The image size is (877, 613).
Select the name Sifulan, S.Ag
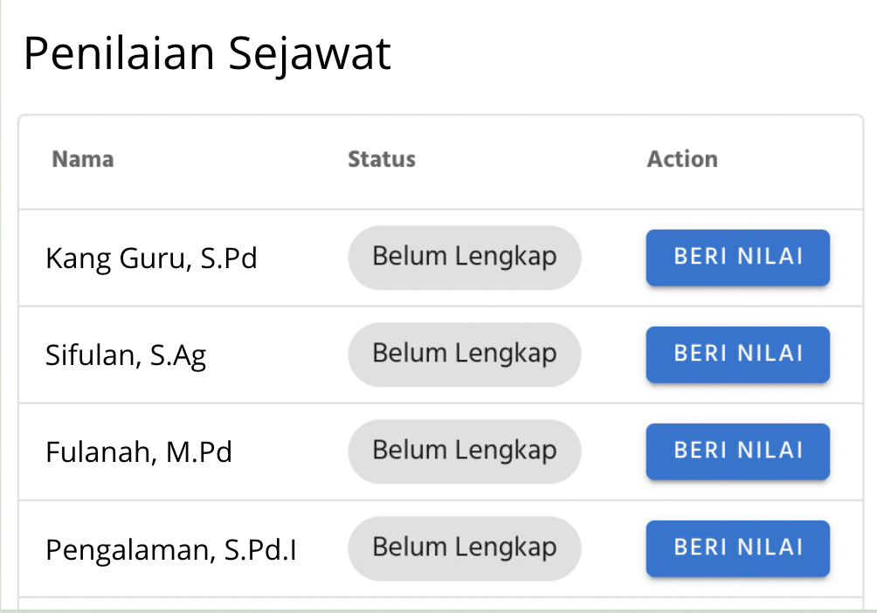click(126, 356)
